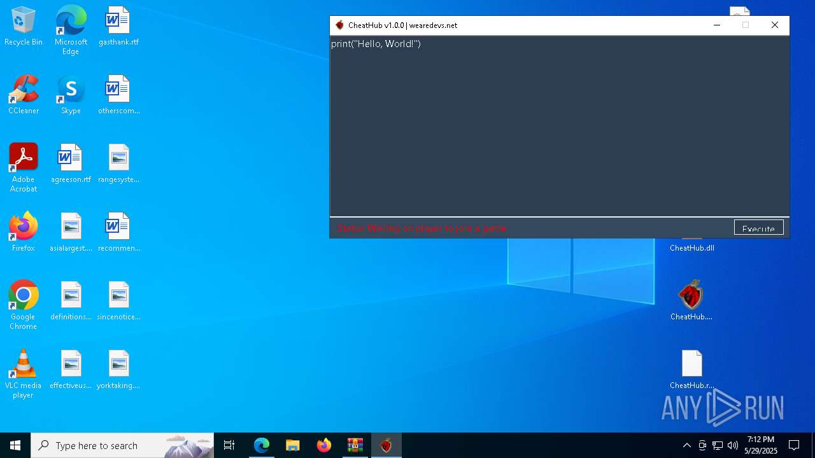The height and width of the screenshot is (458, 815).
Task: Open Task View on the taskbar
Action: pos(229,445)
